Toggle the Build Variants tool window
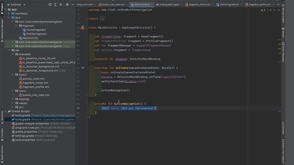294x165 pixels. click(x=2, y=154)
